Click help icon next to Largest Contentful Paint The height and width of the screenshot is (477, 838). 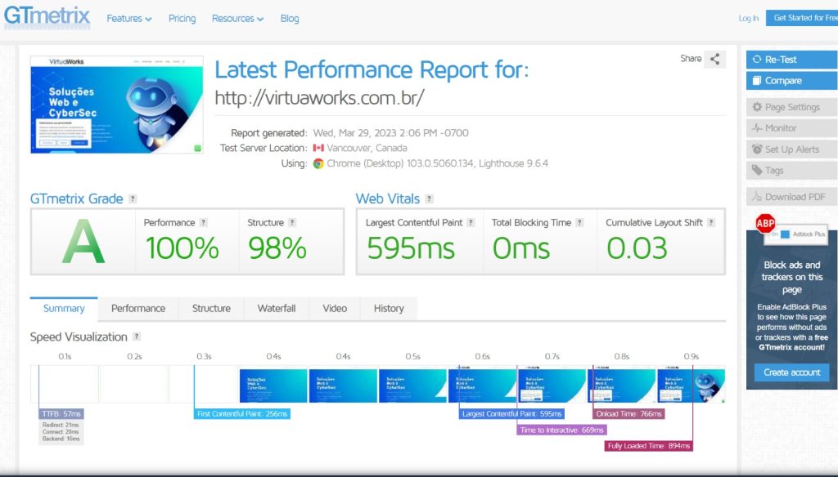coord(471,222)
